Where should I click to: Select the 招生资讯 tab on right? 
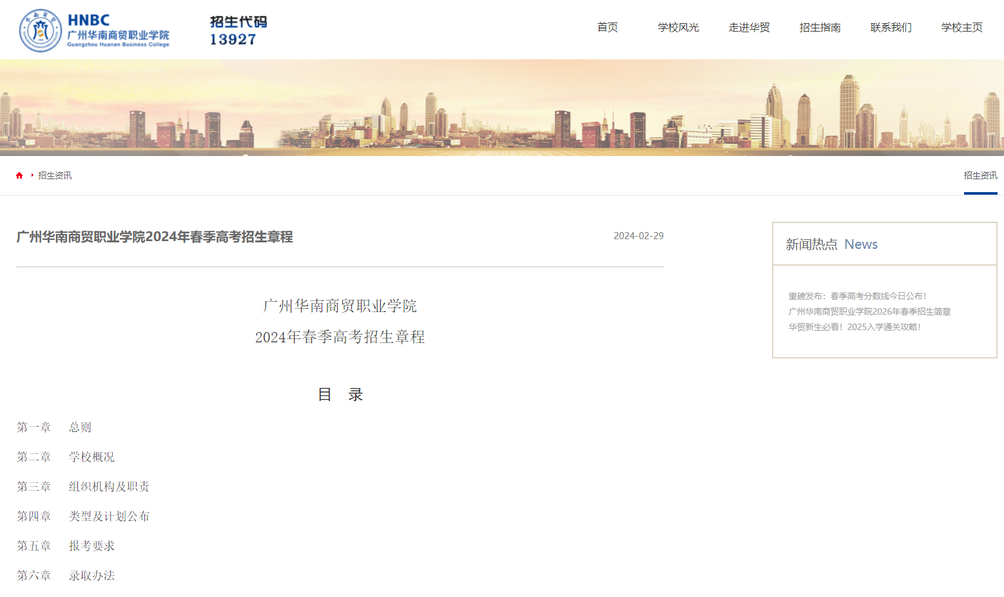(x=980, y=175)
